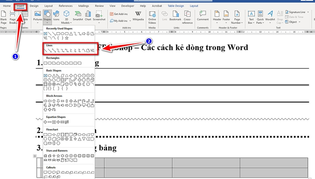
Task: Open the Screenshot dropdown
Action: pyautogui.click(x=99, y=17)
